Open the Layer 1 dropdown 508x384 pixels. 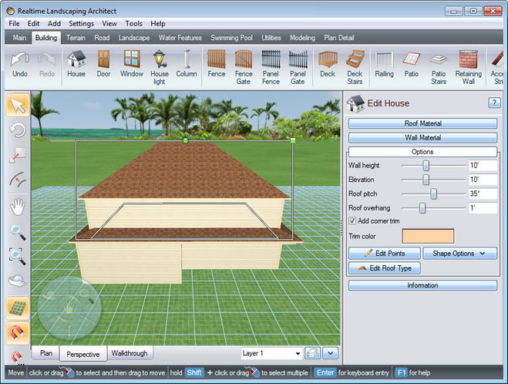click(272, 353)
